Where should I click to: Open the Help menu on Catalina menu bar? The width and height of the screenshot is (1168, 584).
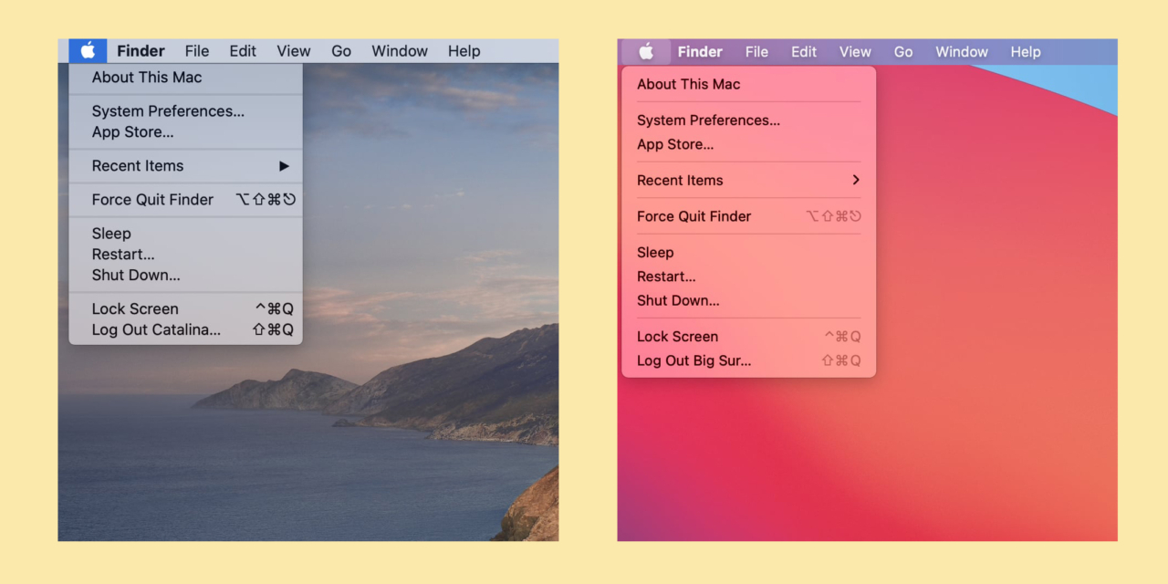464,51
